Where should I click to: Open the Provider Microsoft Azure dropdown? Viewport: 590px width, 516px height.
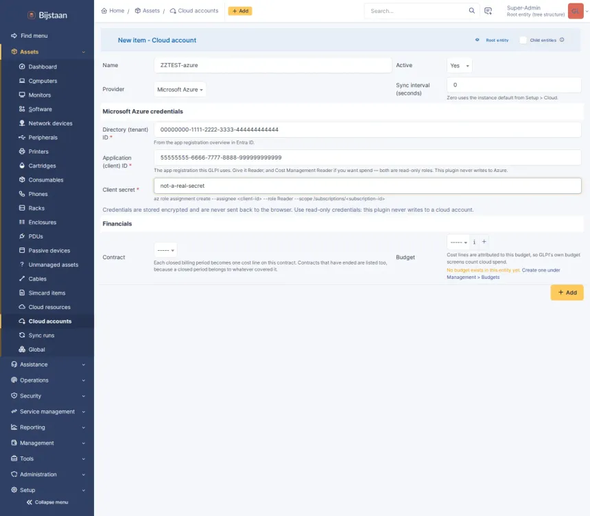coord(180,90)
